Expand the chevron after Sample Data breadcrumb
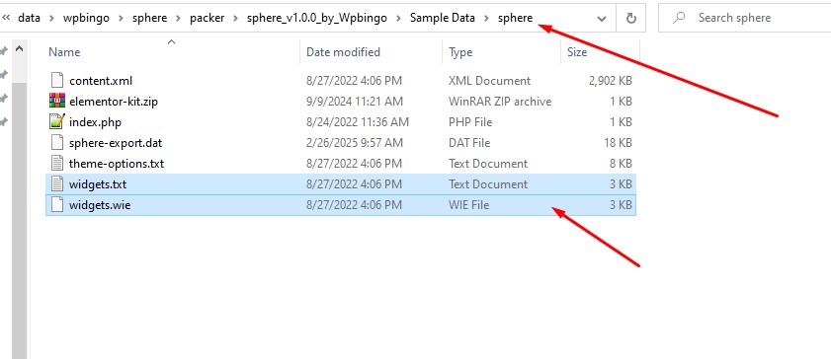Viewport: 831px width, 359px height. pos(486,18)
